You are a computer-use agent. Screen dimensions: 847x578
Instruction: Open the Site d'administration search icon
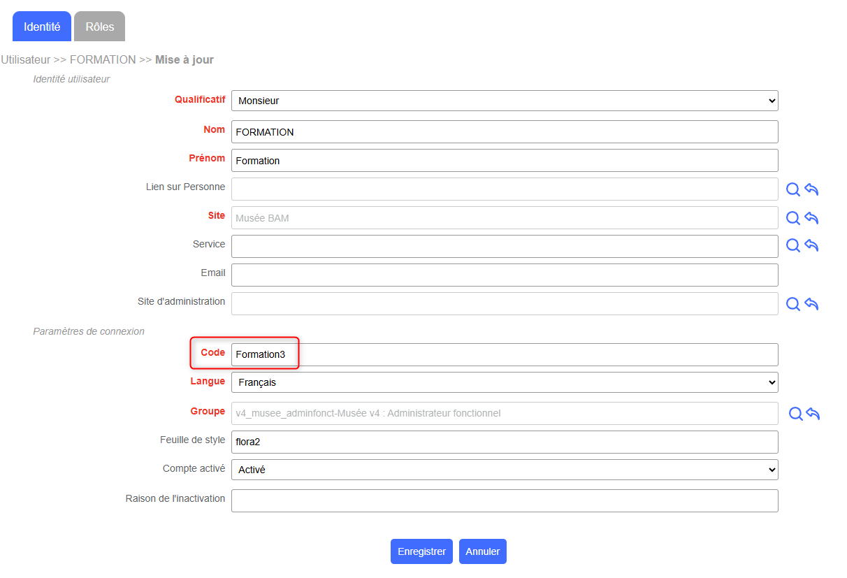793,304
